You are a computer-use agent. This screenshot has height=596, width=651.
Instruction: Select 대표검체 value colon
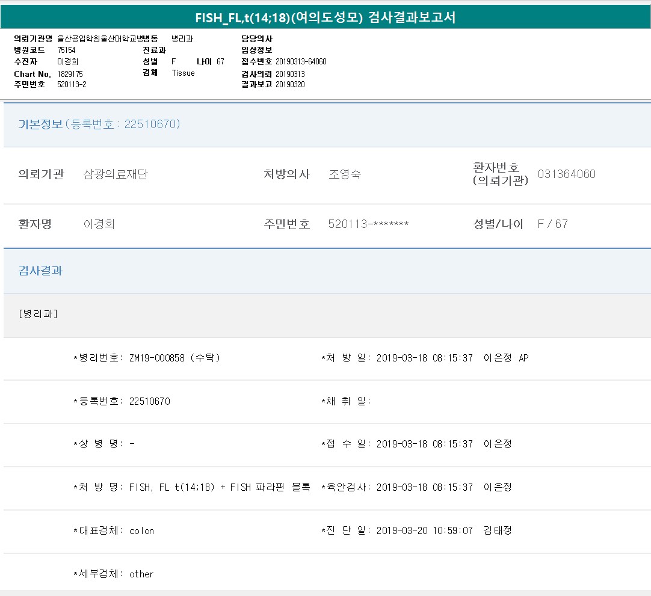point(141,531)
